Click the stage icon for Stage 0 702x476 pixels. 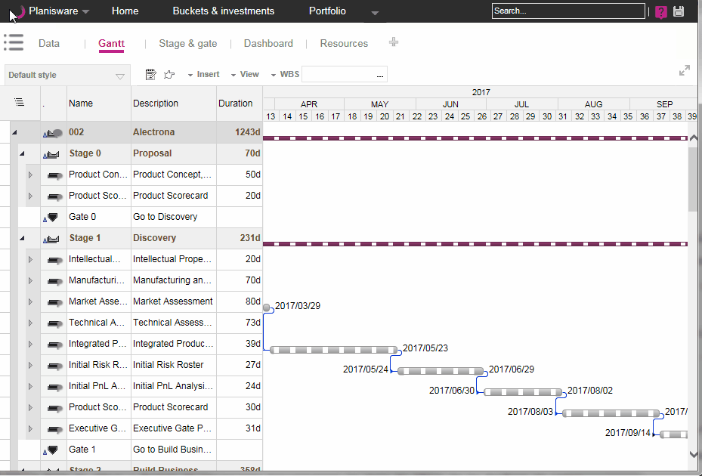(51, 154)
